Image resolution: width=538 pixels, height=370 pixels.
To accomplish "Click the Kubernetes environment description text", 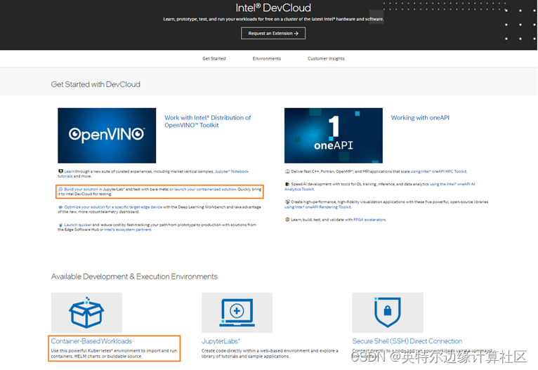I will click(x=114, y=354).
